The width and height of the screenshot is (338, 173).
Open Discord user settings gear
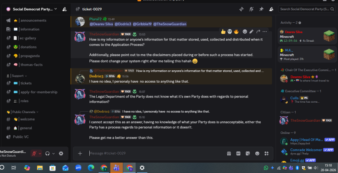[x=61, y=153]
